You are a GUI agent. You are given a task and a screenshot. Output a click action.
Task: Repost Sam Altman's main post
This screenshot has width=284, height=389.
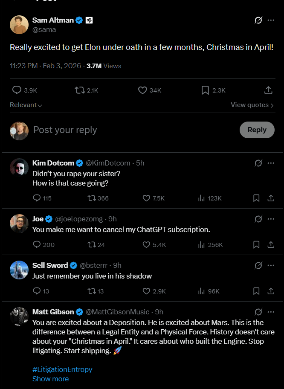pyautogui.click(x=79, y=90)
